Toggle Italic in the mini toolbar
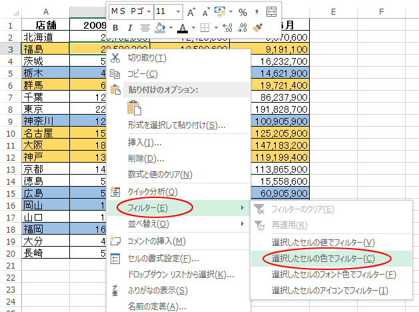 [130, 27]
